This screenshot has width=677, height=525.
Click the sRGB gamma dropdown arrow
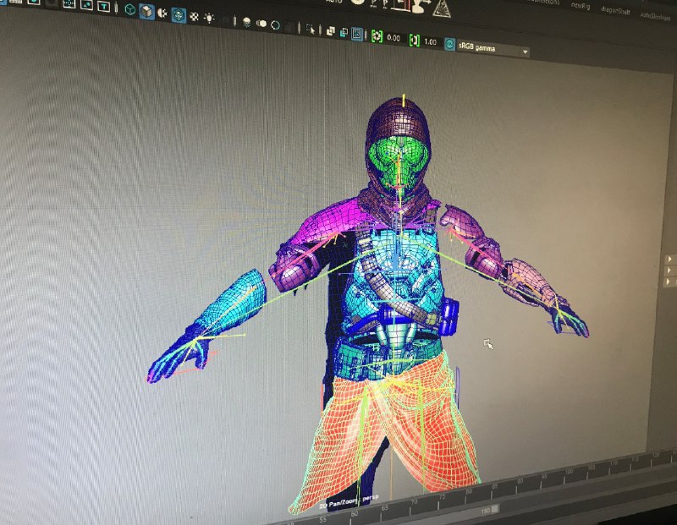tap(525, 52)
